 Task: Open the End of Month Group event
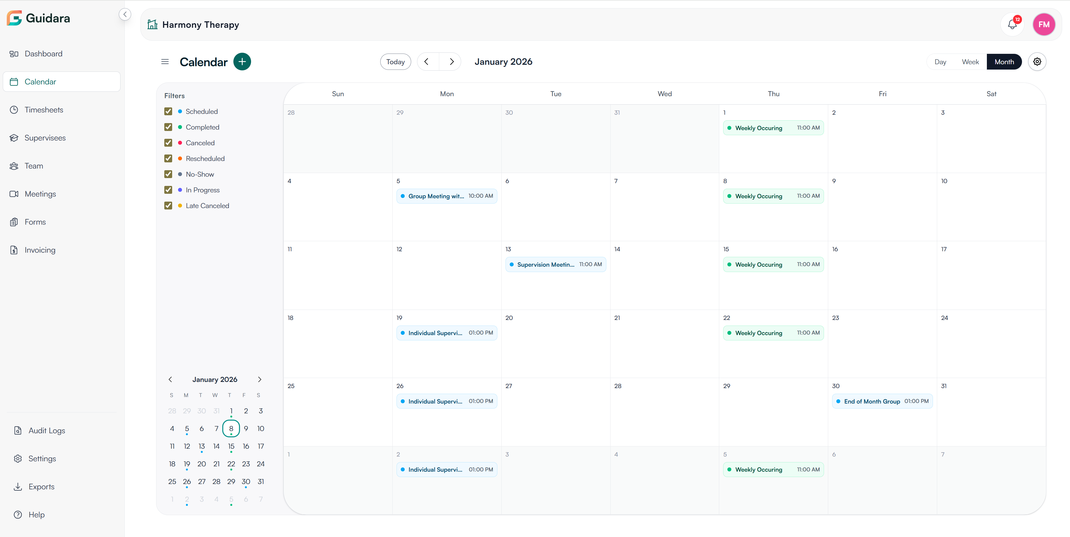tap(882, 401)
